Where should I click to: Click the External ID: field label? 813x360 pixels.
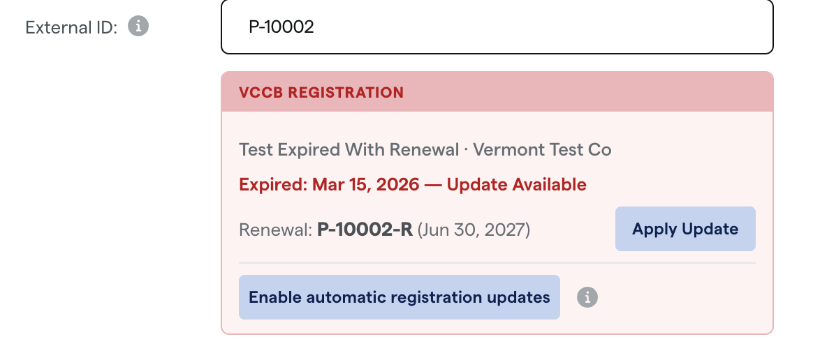pyautogui.click(x=71, y=27)
